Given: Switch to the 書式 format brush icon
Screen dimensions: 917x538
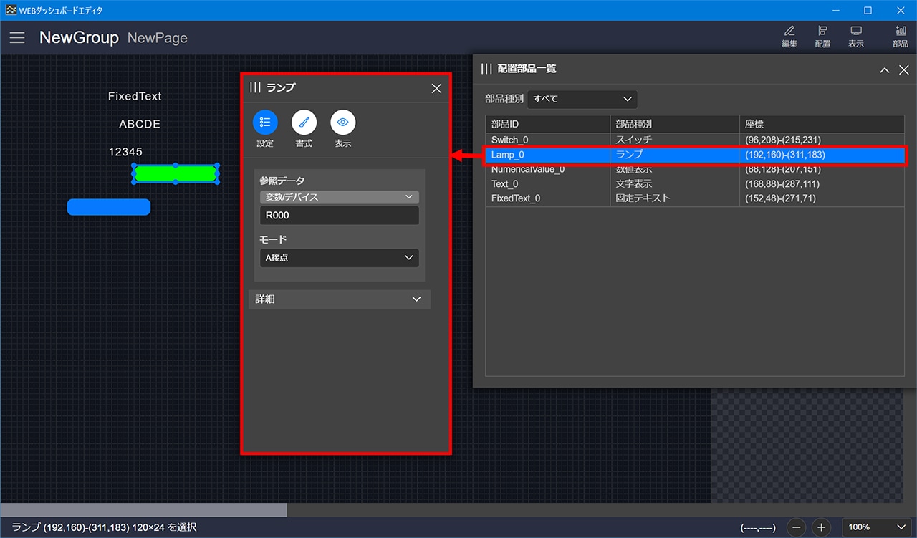Looking at the screenshot, I should pyautogui.click(x=304, y=123).
